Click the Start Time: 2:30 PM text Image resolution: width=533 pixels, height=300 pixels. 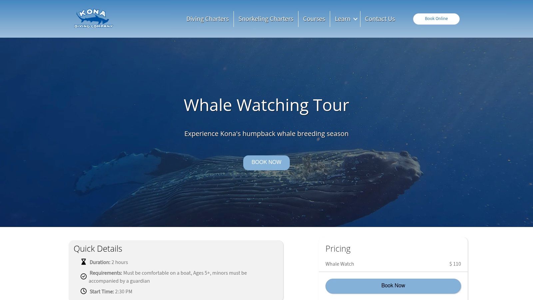point(111,292)
